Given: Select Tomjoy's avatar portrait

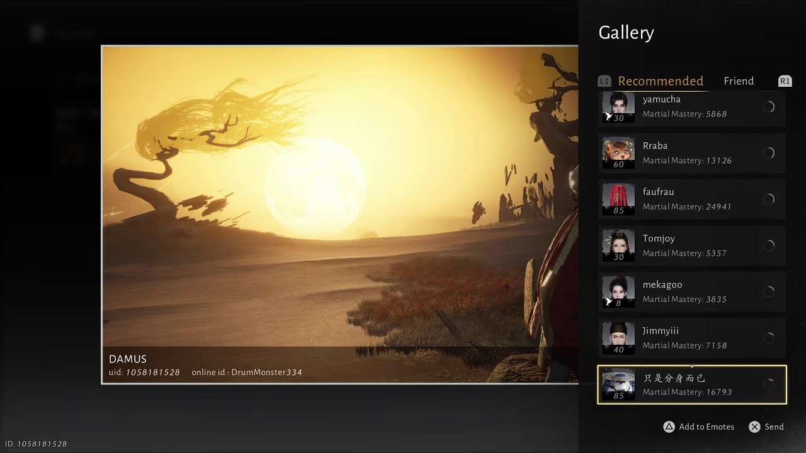Looking at the screenshot, I should pyautogui.click(x=618, y=245).
